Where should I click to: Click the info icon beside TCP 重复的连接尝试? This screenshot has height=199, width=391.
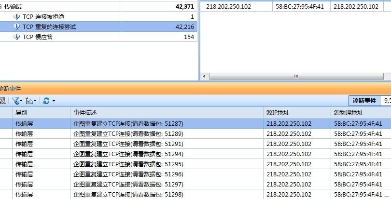[x=17, y=27]
